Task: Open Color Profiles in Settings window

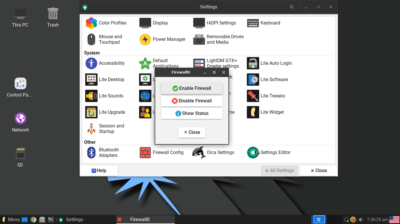Action: (106, 23)
